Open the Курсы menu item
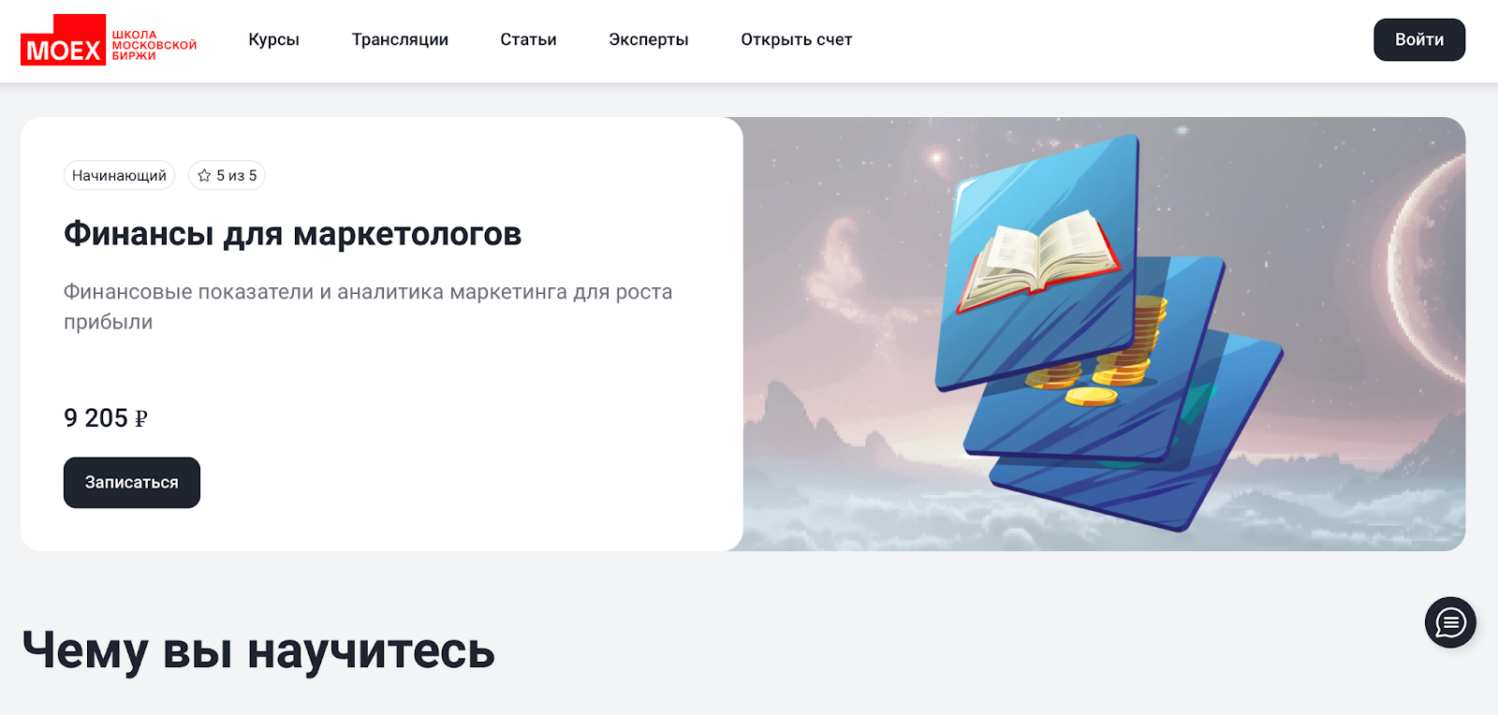Viewport: 1498px width, 715px height. [x=273, y=39]
